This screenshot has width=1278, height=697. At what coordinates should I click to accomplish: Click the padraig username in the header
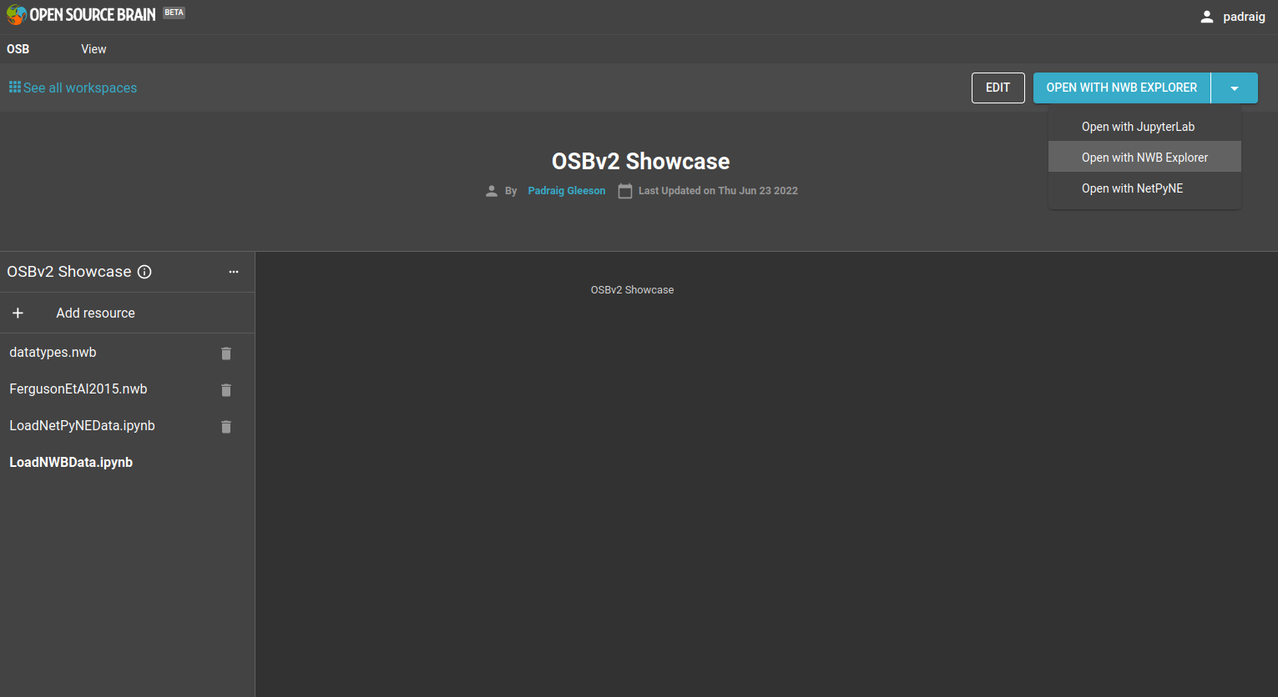point(1244,17)
